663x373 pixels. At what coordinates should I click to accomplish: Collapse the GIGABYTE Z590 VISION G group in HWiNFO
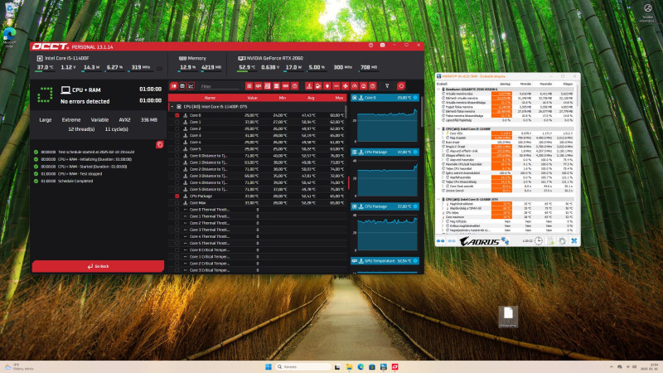click(x=438, y=90)
